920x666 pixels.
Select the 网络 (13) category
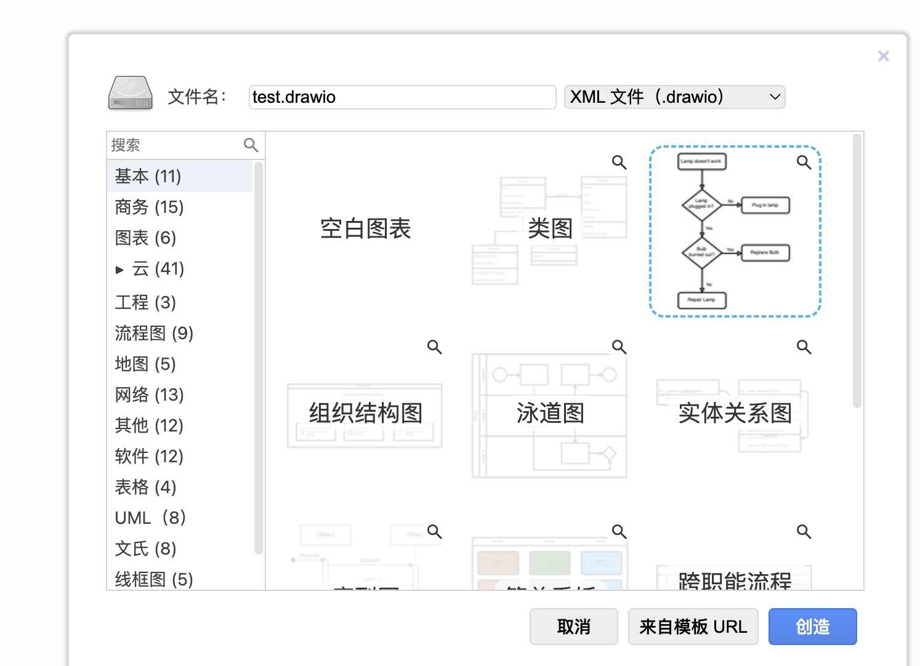tap(180, 395)
